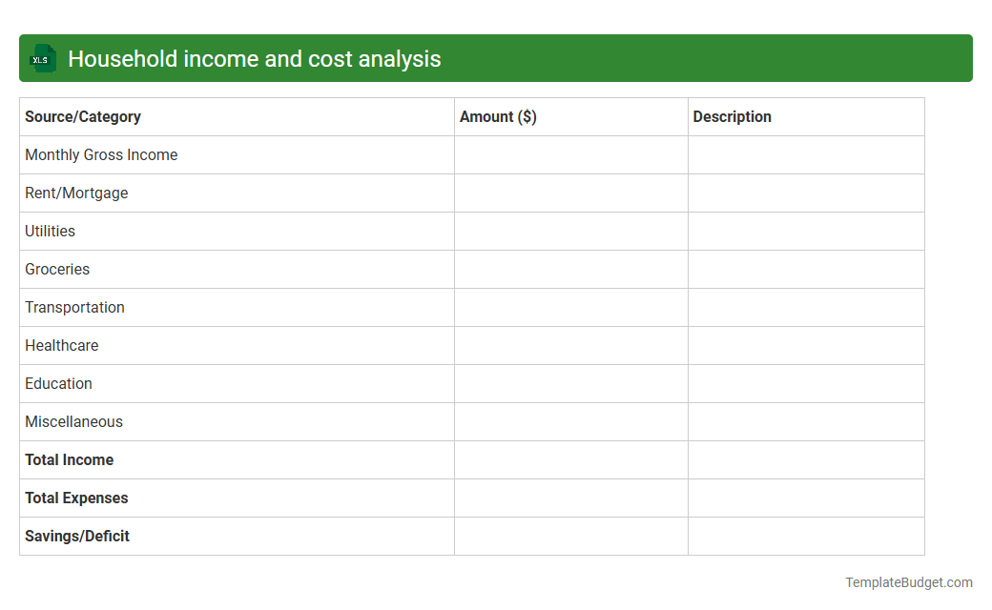Click the Source/Category column header
The image size is (992, 610).
coord(82,116)
